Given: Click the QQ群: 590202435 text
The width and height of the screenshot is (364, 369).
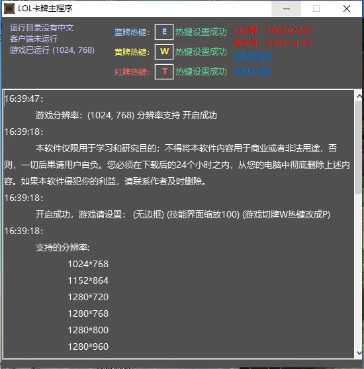Looking at the screenshot, I should click(273, 30).
